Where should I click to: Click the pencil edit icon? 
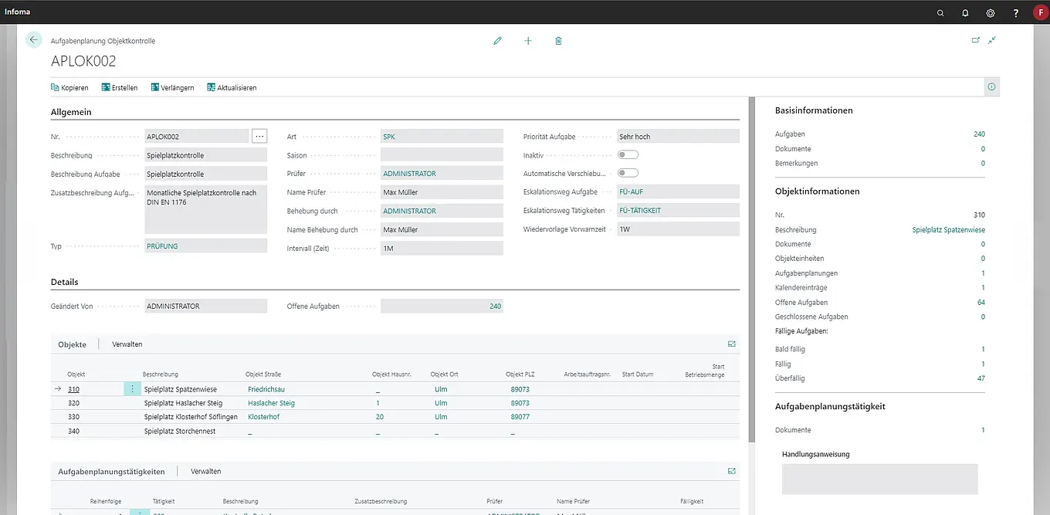497,41
